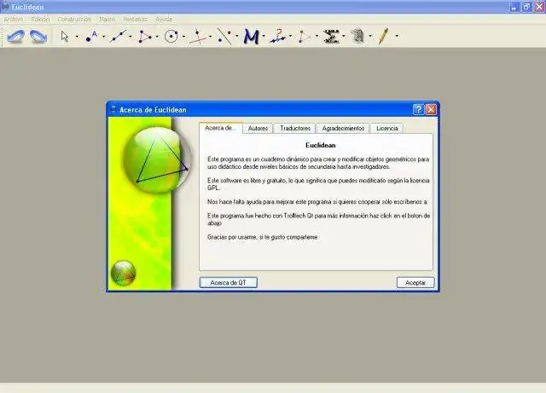Viewport: 546px width, 393px height.
Task: Click the sigma calculation icon
Action: [x=331, y=36]
